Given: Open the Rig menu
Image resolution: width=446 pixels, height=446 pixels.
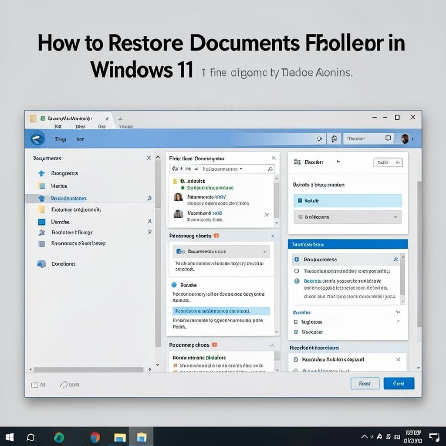Looking at the screenshot, I should point(58,126).
